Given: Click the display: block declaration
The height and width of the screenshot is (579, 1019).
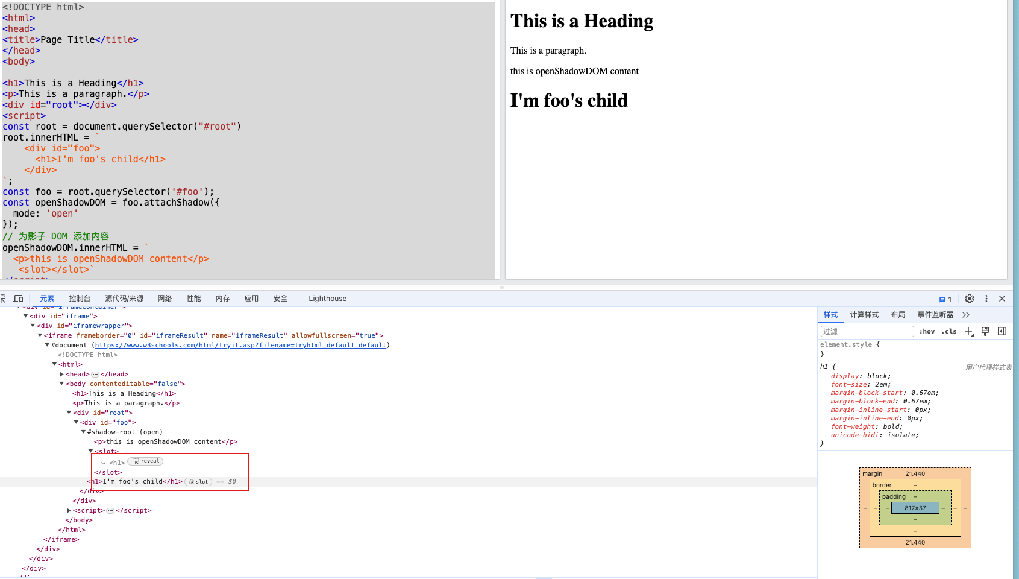Looking at the screenshot, I should tap(861, 376).
